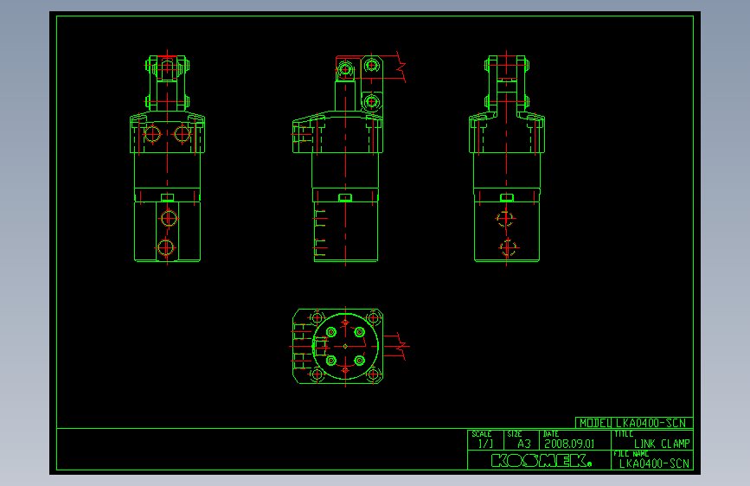Click the FILE NAME field label
The height and width of the screenshot is (486, 750).
pos(631,453)
